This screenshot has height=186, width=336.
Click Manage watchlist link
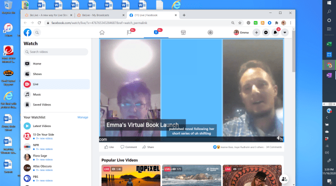pyautogui.click(x=82, y=117)
